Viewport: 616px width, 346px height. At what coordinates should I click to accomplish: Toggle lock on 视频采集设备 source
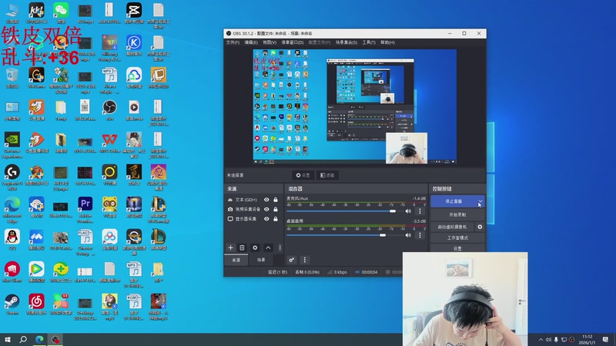point(276,209)
